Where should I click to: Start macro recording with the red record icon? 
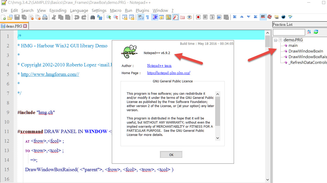coord(198,17)
